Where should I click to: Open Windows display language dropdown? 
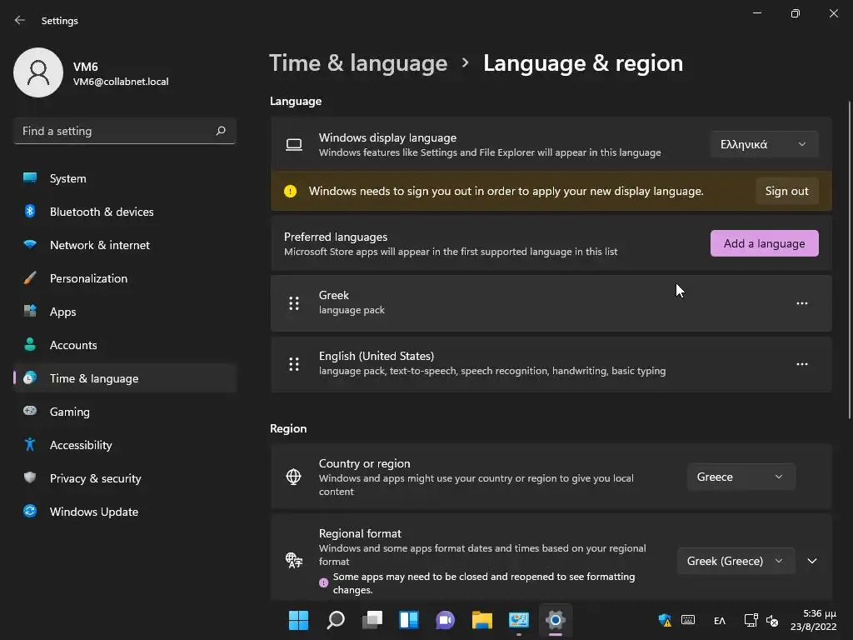coord(764,144)
